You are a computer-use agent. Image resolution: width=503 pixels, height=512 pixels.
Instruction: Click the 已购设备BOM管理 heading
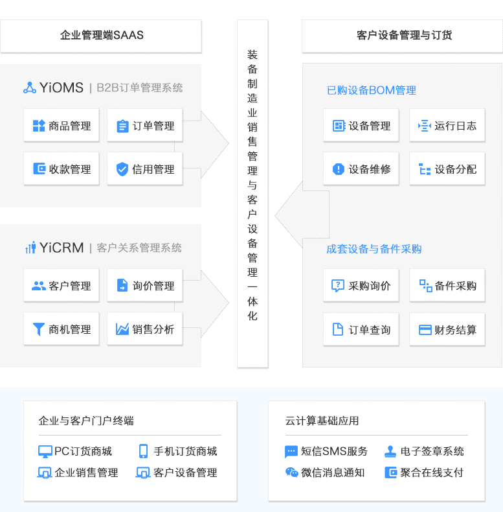[372, 91]
